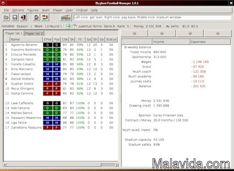Open the Player menu
This screenshot has height=171, width=234.
tap(57, 10)
